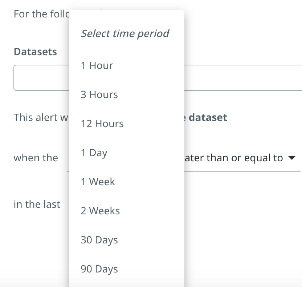
Task: Pick the 12 Hours time period
Action: coord(102,124)
